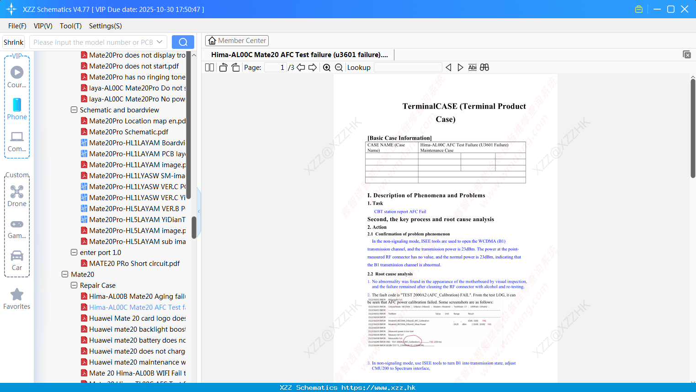Open the model number dropdown arrow

pyautogui.click(x=159, y=42)
